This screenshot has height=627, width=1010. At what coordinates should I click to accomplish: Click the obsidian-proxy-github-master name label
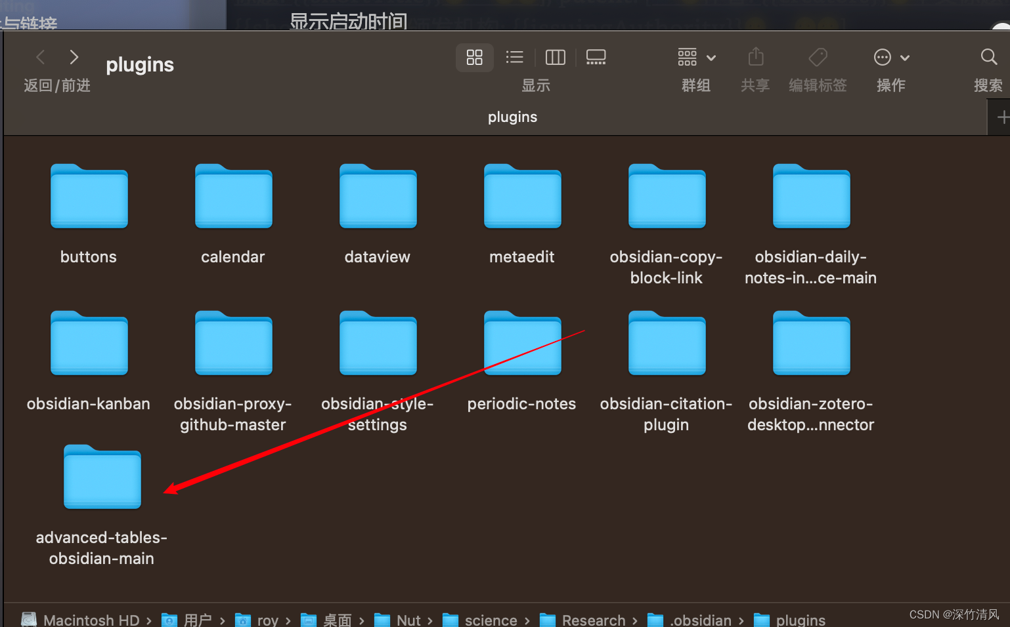point(233,415)
